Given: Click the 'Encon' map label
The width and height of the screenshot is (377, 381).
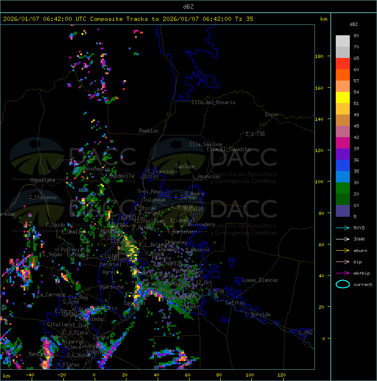Looking at the screenshot, I should click(272, 114).
